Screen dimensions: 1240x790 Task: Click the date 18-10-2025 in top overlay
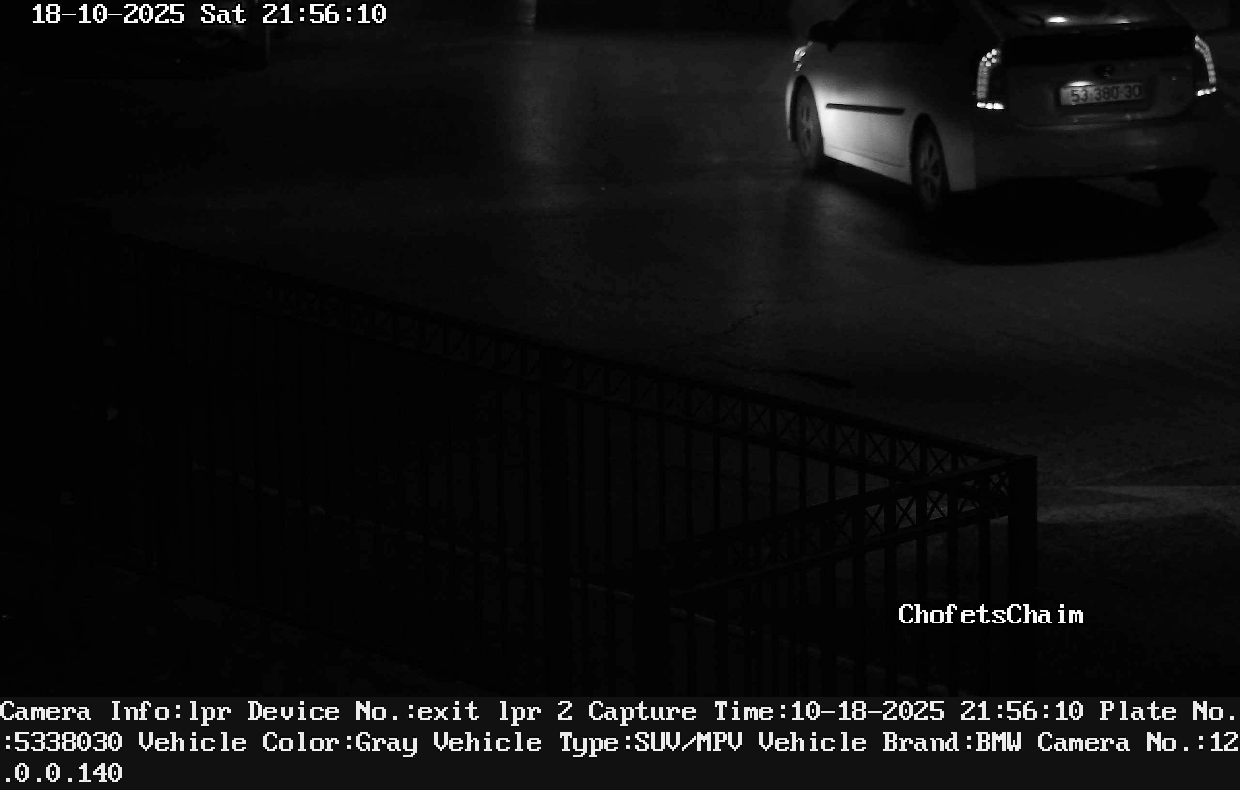pyautogui.click(x=108, y=15)
